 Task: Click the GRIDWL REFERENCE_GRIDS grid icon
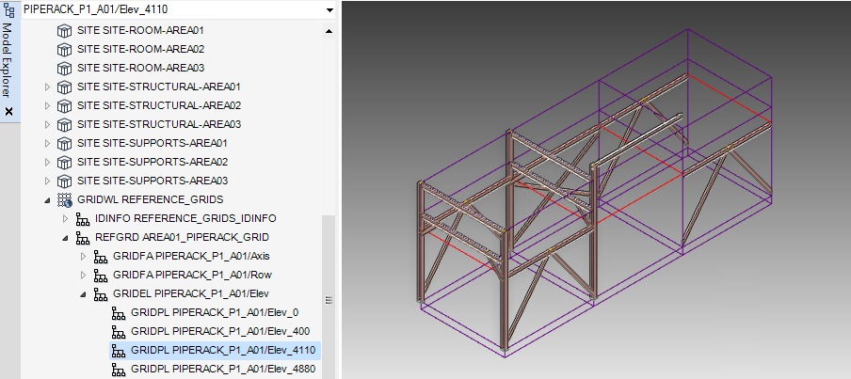[65, 199]
